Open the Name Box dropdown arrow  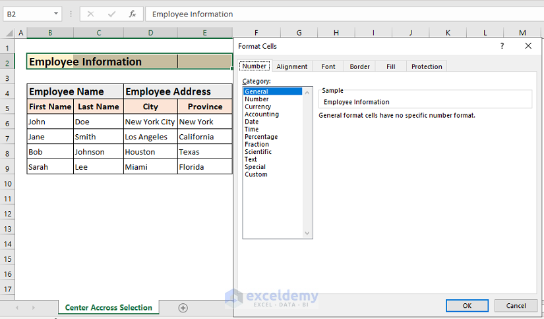[55, 14]
